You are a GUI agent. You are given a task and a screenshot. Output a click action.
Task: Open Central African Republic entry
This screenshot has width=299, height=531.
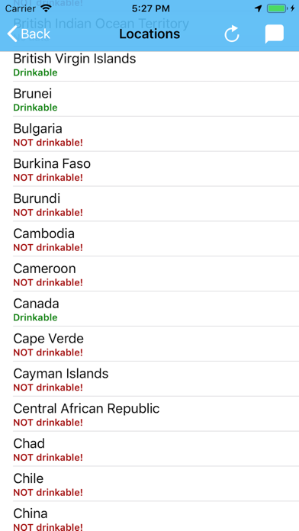point(149,414)
